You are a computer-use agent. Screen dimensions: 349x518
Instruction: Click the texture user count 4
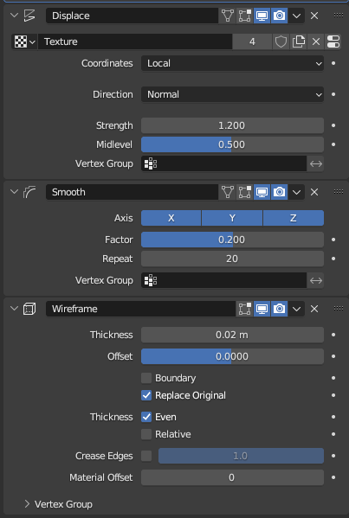(x=252, y=42)
